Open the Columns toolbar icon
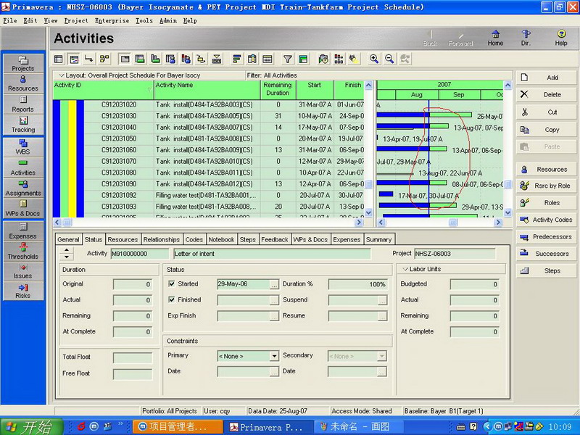This screenshot has height=435, width=580. (x=252, y=59)
